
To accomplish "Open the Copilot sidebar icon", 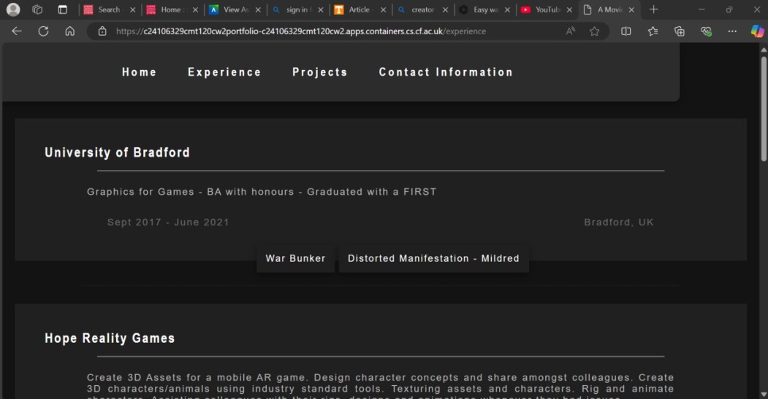I will [757, 31].
